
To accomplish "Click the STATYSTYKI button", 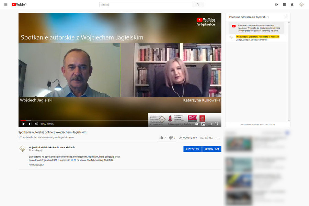I will tap(192, 149).
